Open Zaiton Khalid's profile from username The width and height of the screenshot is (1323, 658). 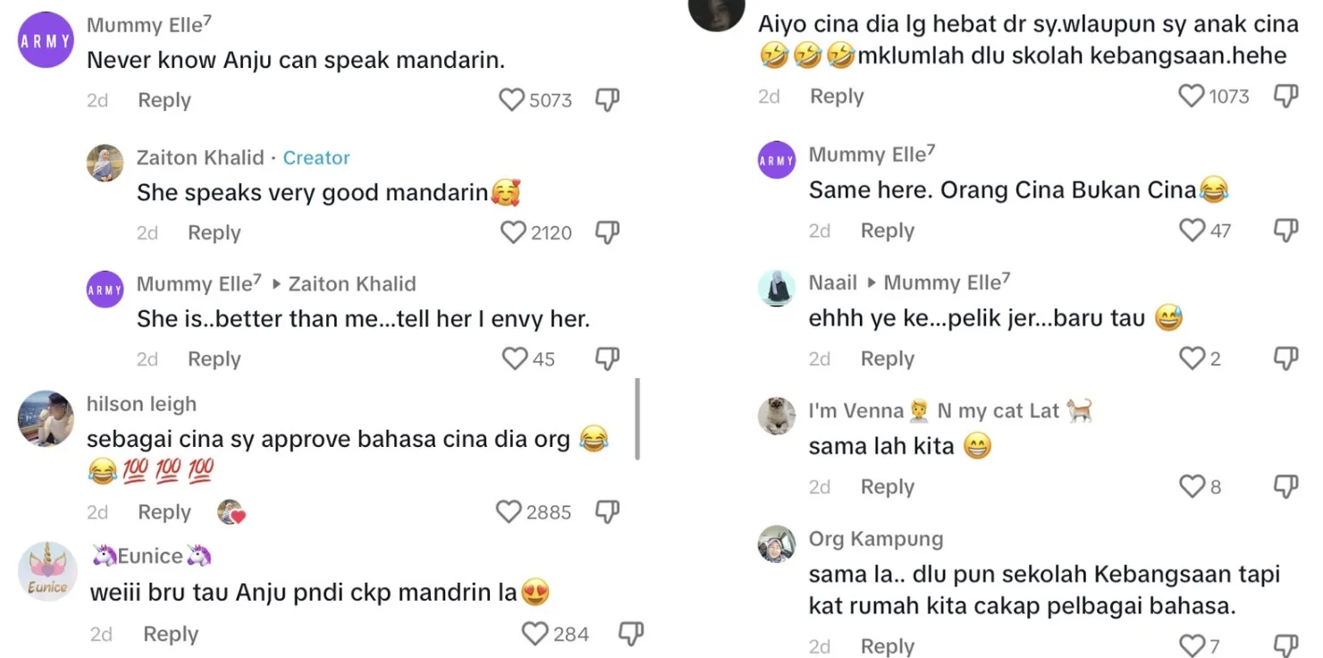point(198,158)
